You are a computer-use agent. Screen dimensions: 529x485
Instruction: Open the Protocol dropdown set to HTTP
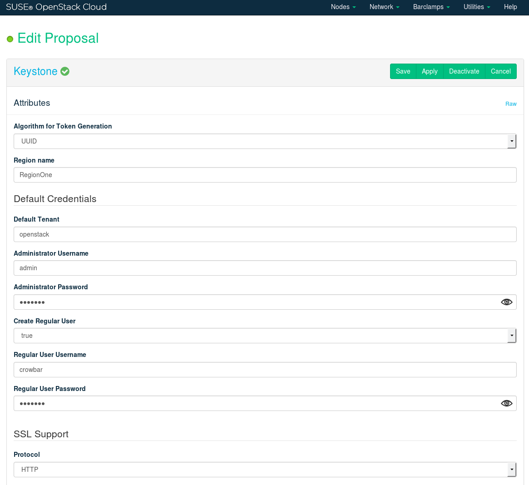265,470
